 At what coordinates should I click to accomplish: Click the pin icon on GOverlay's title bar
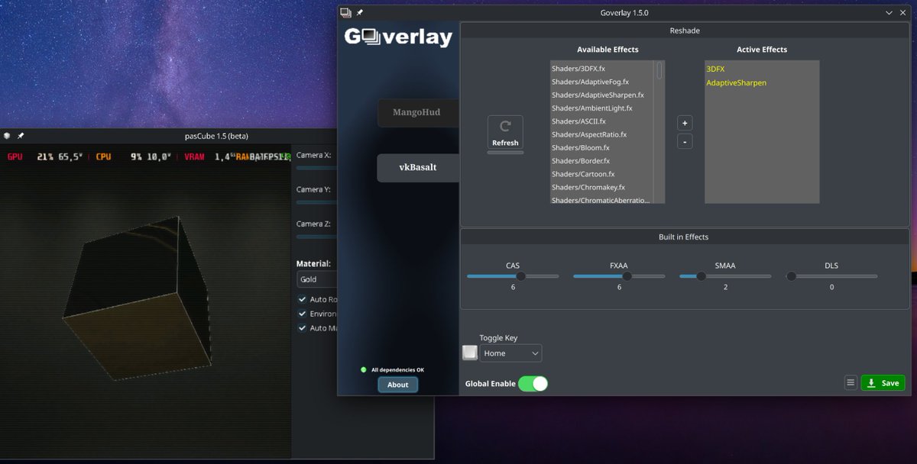click(x=359, y=12)
